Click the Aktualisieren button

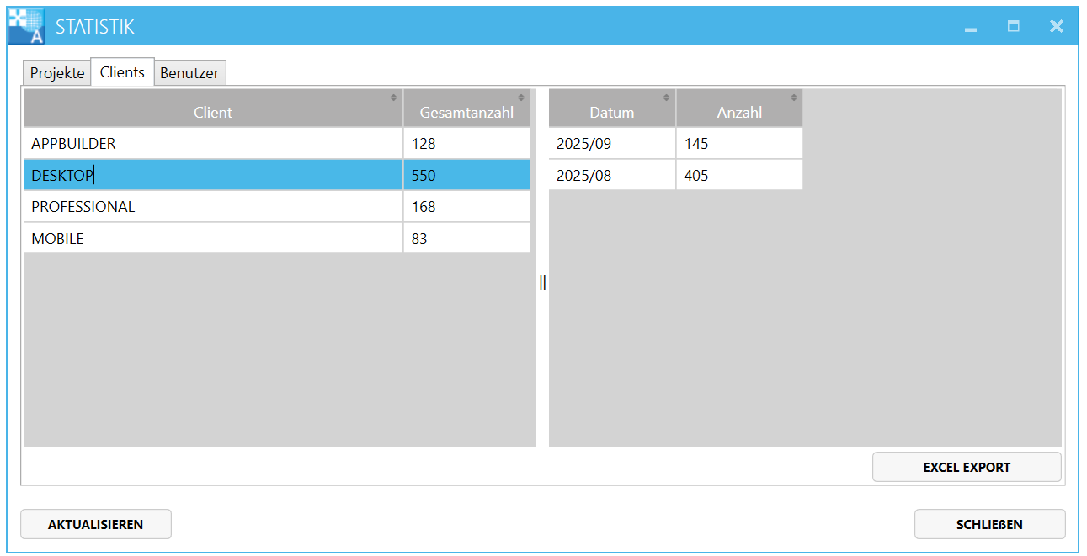95,524
